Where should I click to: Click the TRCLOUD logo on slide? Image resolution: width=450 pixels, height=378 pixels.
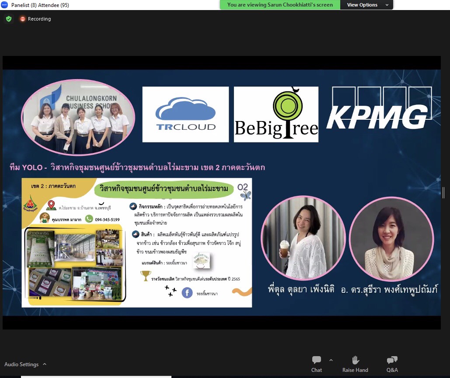click(186, 114)
